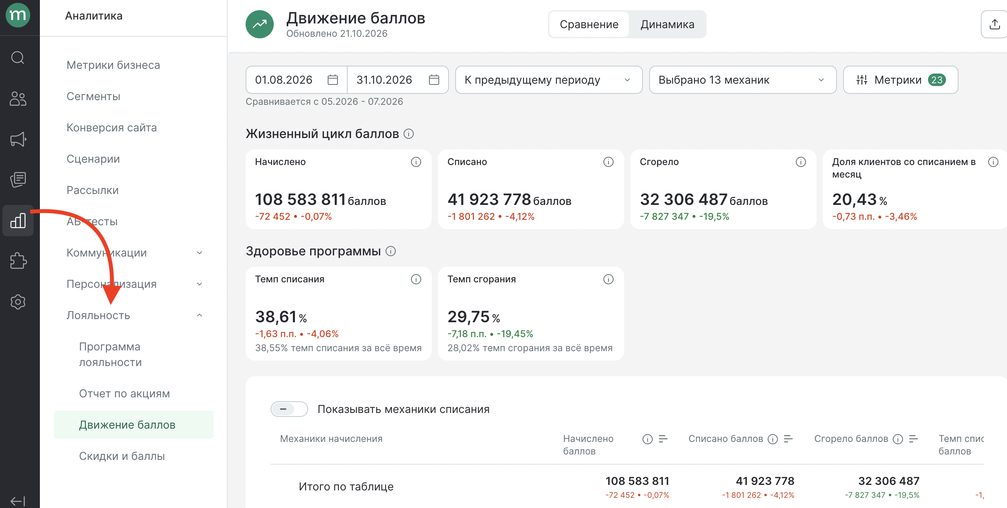Open the search icon in the sidebar
The width and height of the screenshot is (1007, 508).
click(18, 58)
